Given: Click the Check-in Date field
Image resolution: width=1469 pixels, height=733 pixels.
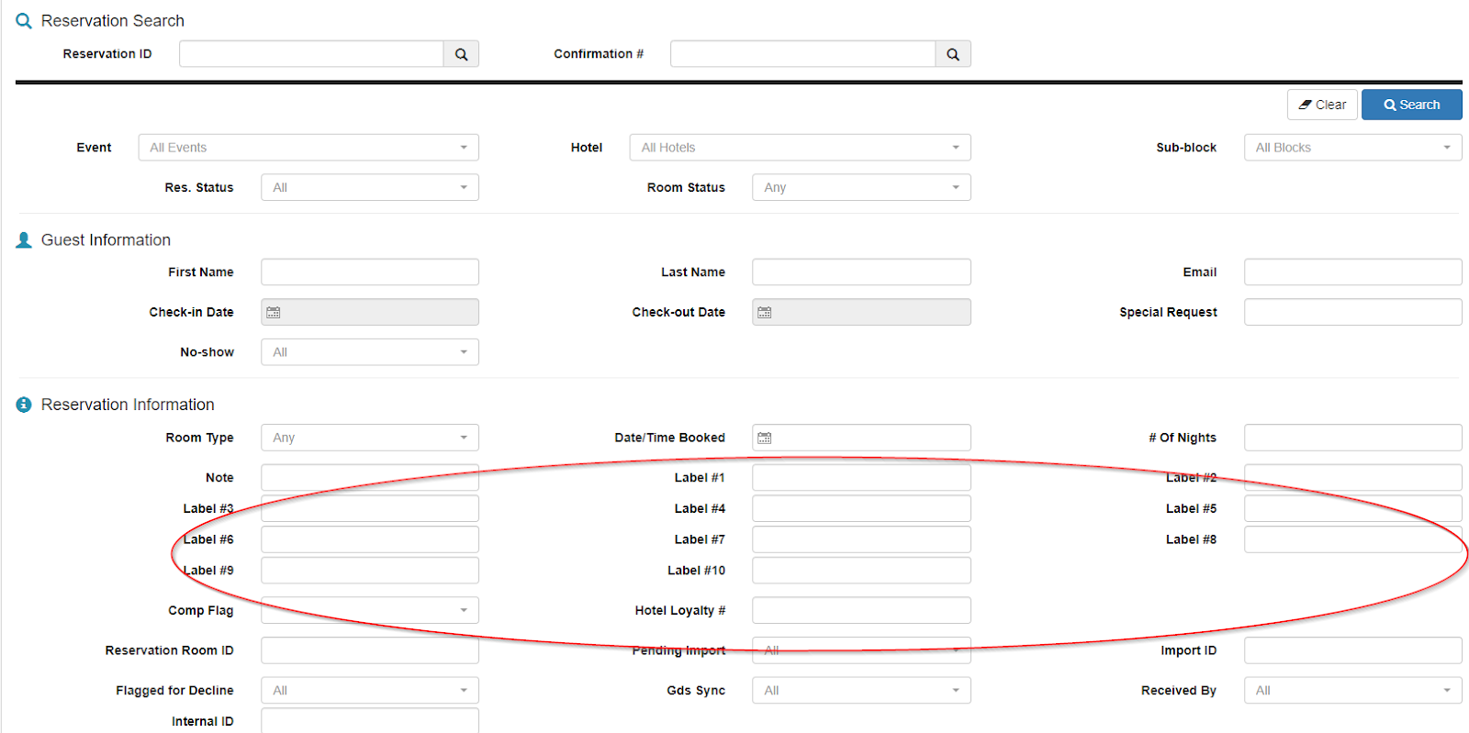Looking at the screenshot, I should (370, 312).
